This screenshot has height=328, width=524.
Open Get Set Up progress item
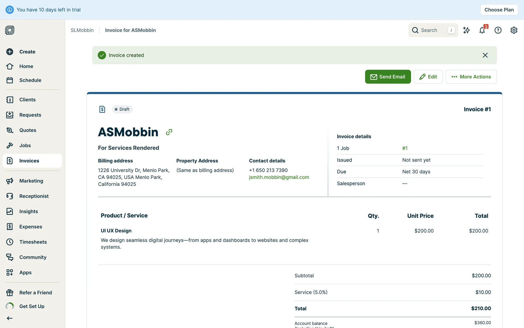point(32,306)
